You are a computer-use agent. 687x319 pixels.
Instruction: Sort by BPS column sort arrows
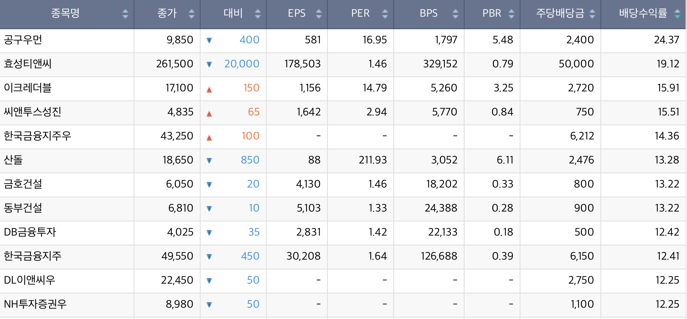(x=455, y=14)
